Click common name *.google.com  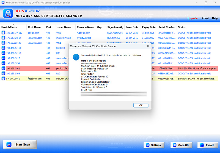click(x=83, y=33)
